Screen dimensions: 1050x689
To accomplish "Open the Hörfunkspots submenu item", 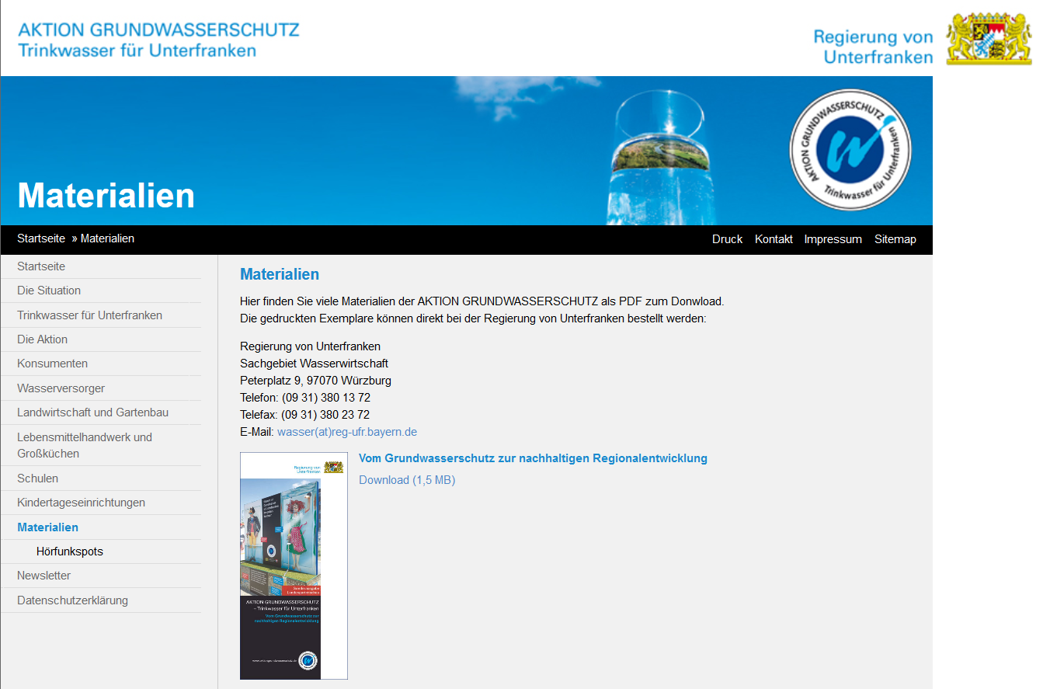I will click(x=101, y=552).
